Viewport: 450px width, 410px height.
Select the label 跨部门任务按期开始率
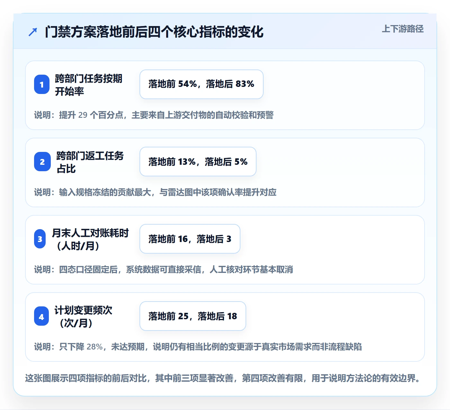(x=89, y=85)
